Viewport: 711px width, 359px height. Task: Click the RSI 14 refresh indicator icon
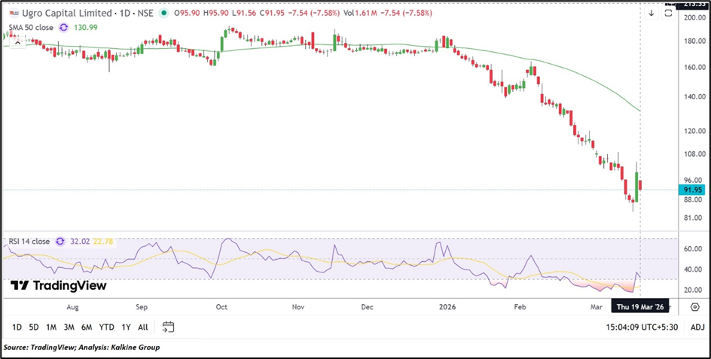coord(61,242)
